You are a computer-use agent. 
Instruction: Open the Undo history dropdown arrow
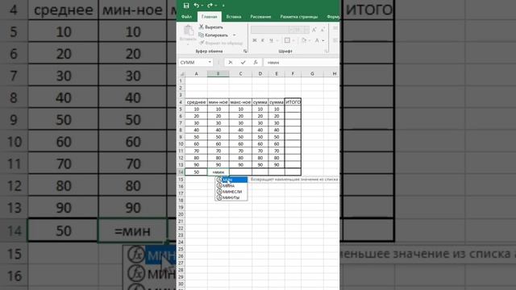[x=202, y=6]
